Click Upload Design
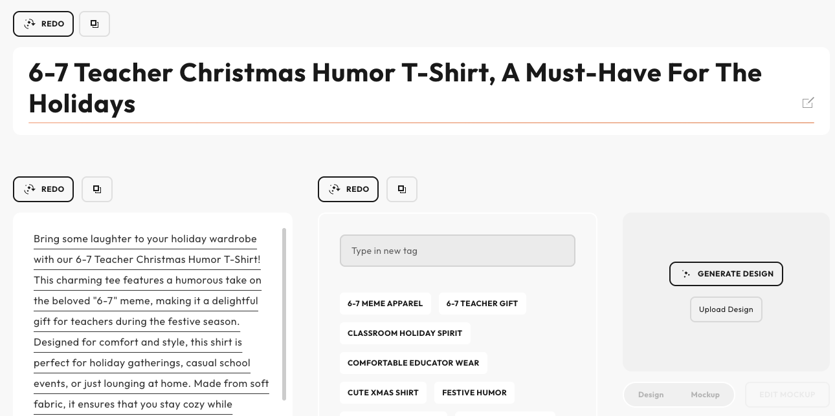Screen dimensions: 835x416 tap(726, 309)
